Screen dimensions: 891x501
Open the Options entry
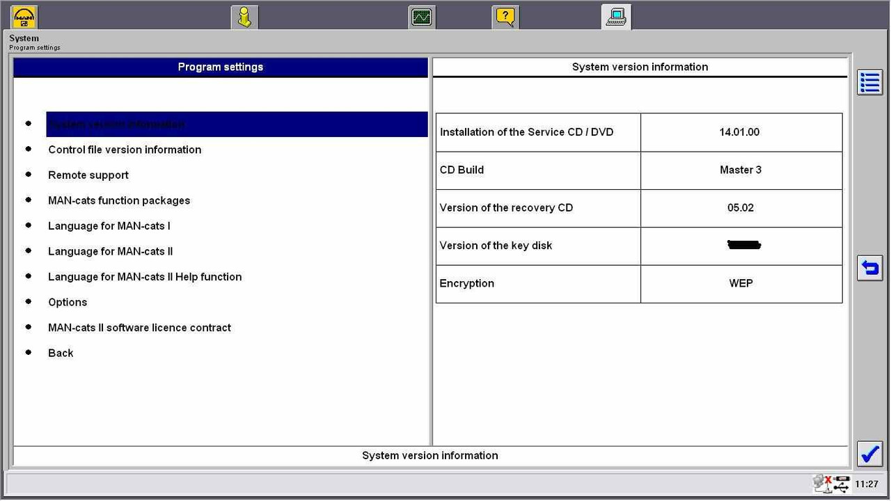pyautogui.click(x=68, y=303)
